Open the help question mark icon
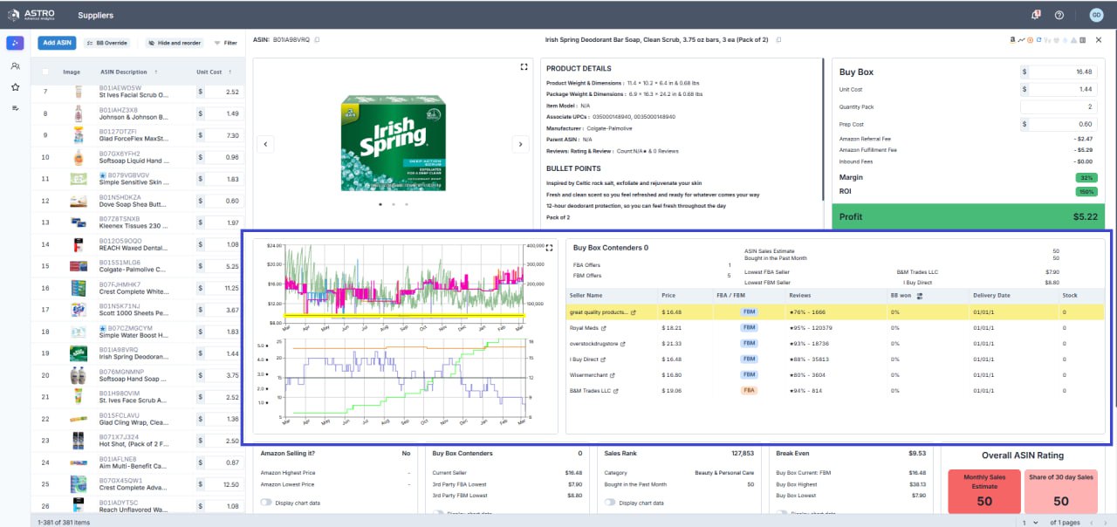The height and width of the screenshot is (527, 1117). click(x=1059, y=14)
